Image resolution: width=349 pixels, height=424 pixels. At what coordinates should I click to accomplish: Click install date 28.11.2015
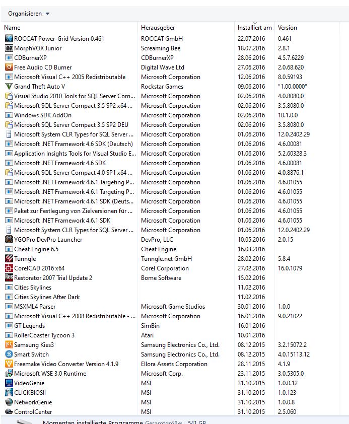coord(251,364)
